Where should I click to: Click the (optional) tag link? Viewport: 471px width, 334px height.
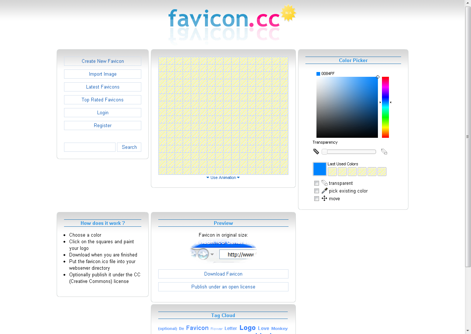point(167,328)
